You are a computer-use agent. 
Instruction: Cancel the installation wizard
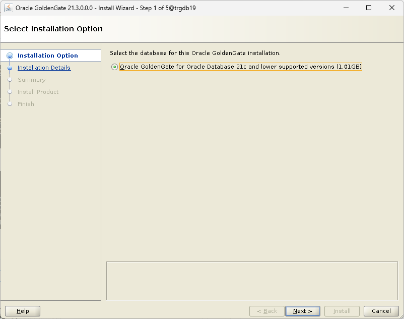click(x=381, y=311)
